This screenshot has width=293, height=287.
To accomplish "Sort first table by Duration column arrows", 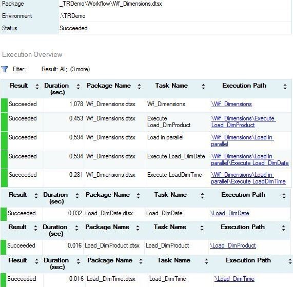I will point(78,87).
